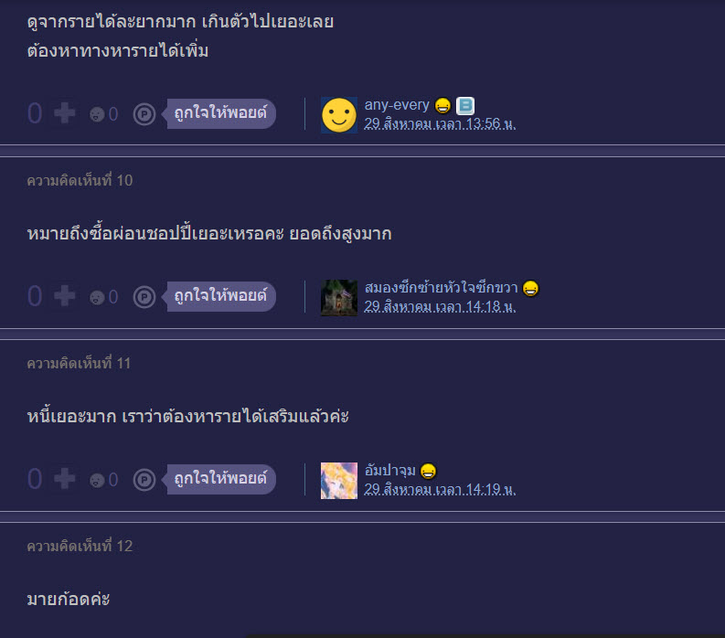Click the 13:56 timestamp on any-every's comment
Viewport: 725px width, 638px height.
click(x=440, y=124)
